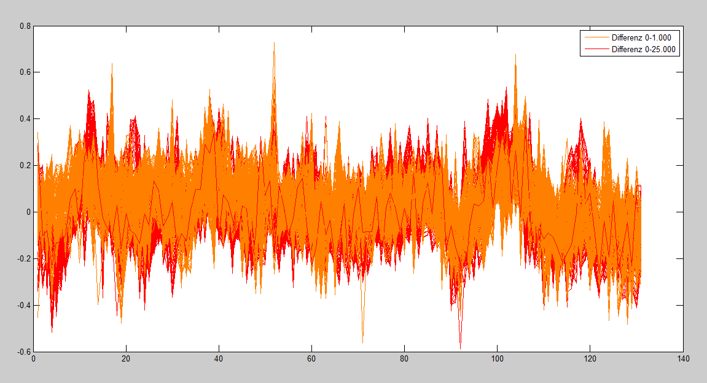
Task: Click y-axis tick label -0.4
Action: [x=25, y=305]
